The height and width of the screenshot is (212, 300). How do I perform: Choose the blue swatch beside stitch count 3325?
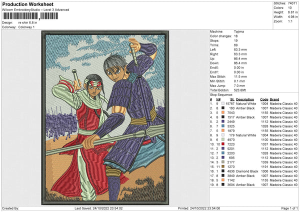(223, 126)
